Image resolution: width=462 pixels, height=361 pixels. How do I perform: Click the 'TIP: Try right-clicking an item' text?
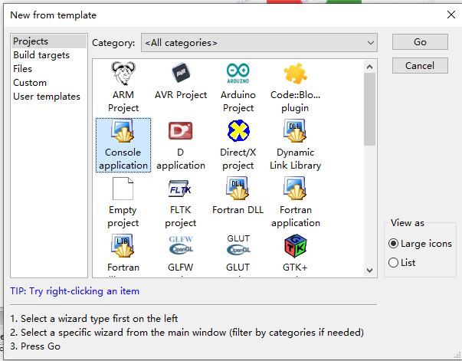coord(75,291)
